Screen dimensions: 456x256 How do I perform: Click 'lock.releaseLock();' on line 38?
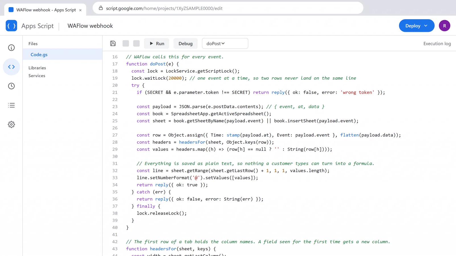162,213
